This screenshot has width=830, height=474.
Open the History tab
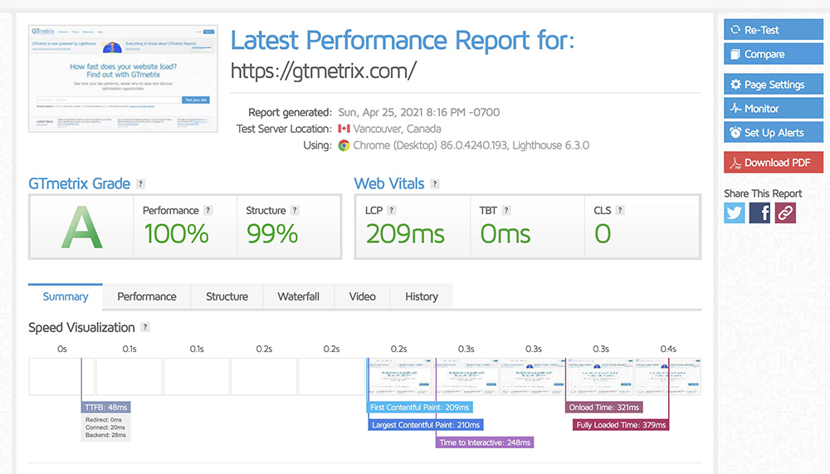(422, 296)
